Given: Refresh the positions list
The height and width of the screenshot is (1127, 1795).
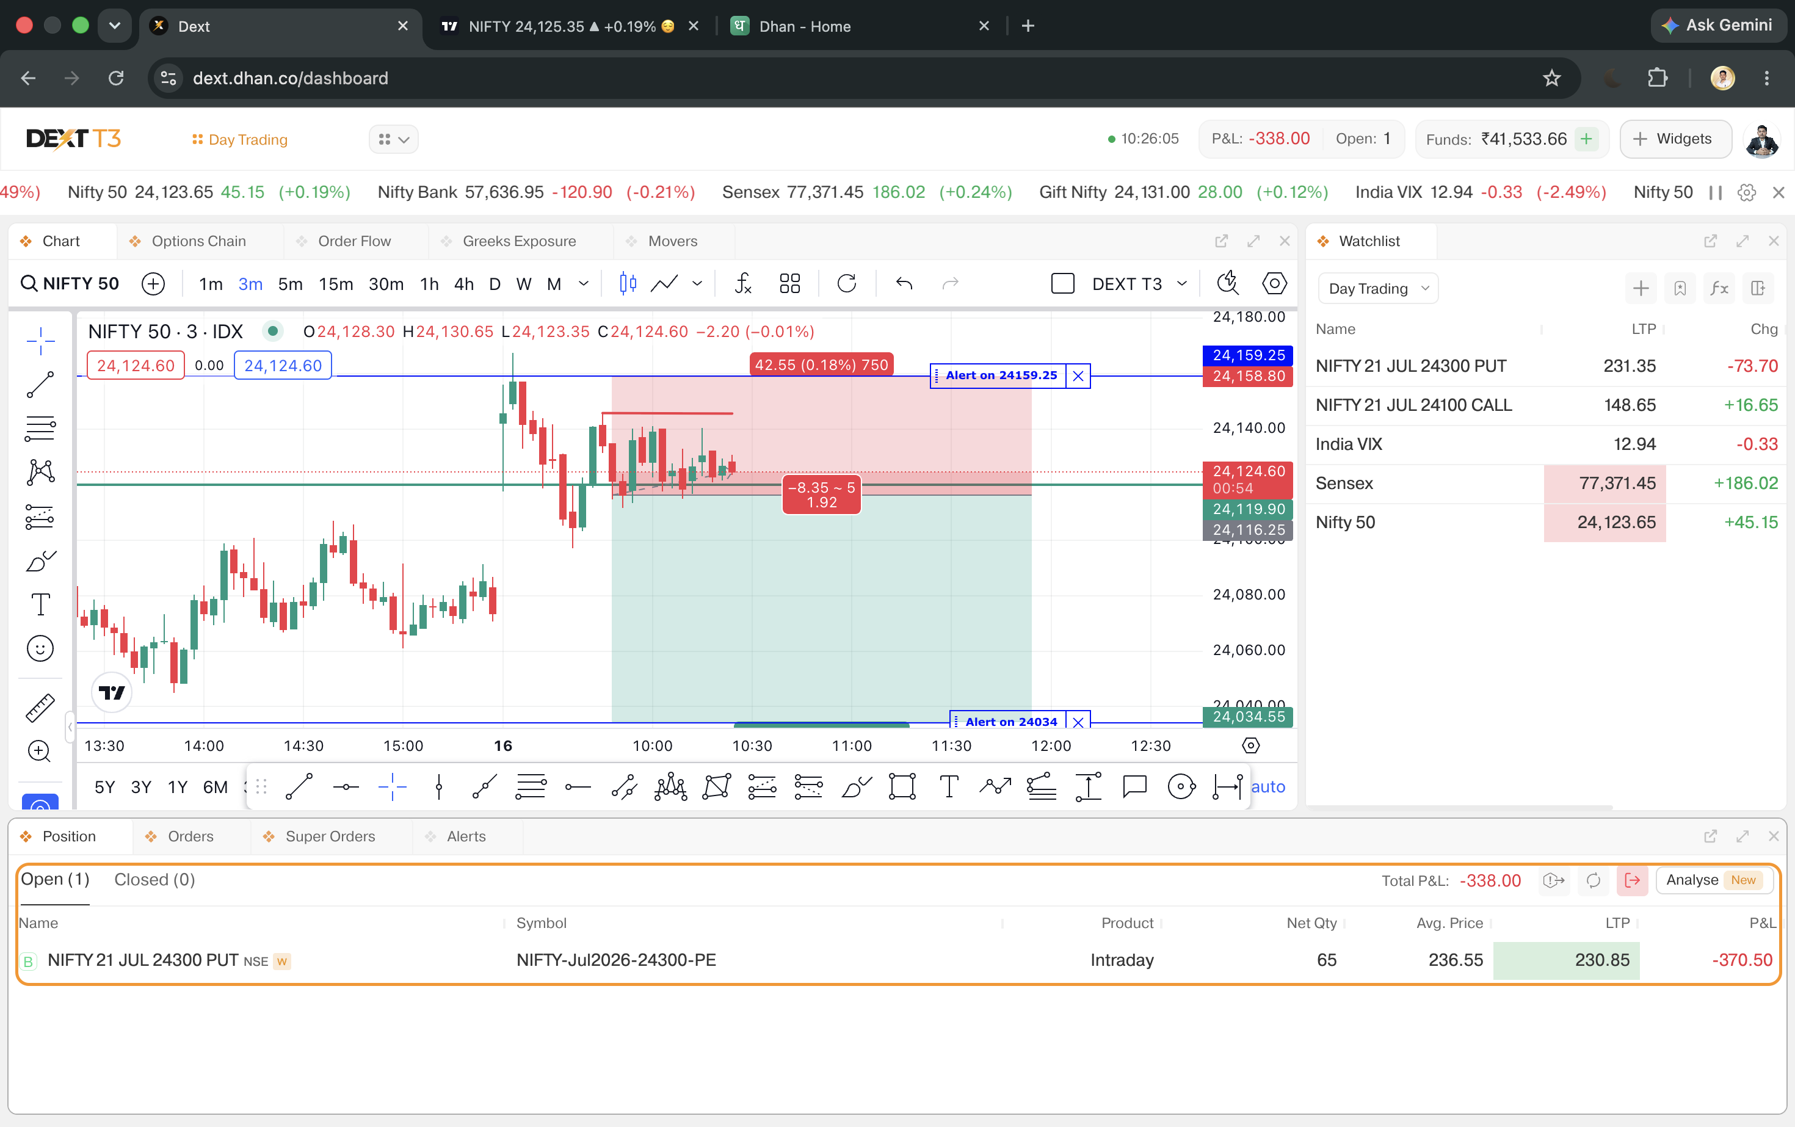Looking at the screenshot, I should pos(1594,880).
